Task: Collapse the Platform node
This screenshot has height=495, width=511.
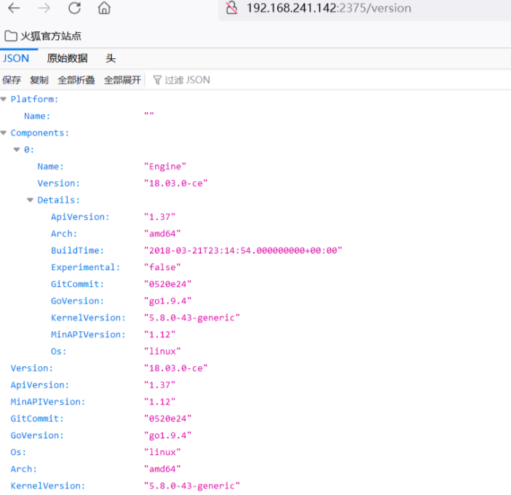Action: pos(4,99)
